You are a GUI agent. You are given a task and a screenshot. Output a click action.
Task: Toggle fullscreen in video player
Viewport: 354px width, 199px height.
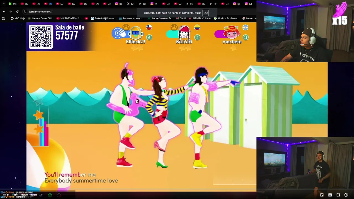[x=338, y=195]
